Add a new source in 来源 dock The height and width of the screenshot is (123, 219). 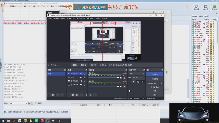[69, 95]
